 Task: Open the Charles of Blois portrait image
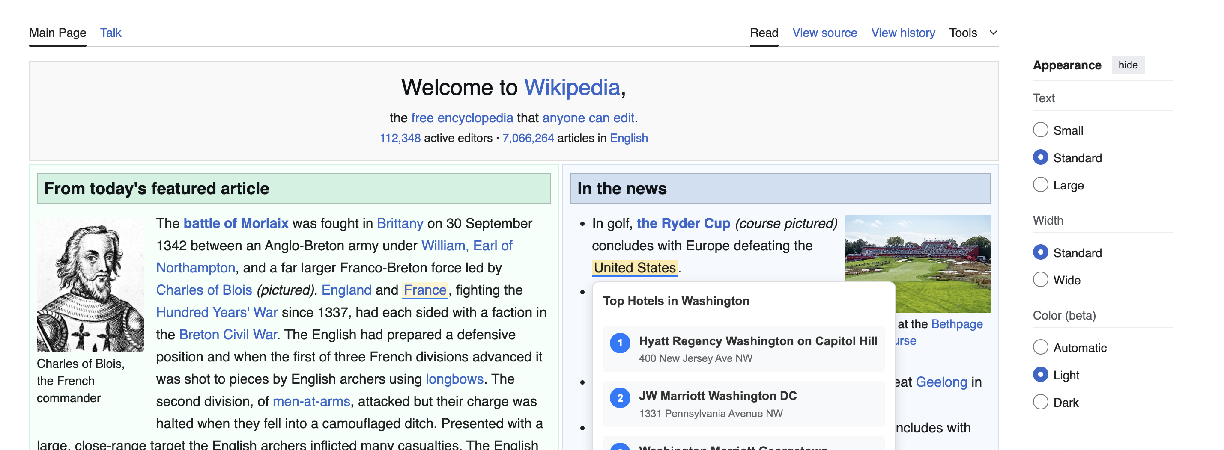pos(90,284)
